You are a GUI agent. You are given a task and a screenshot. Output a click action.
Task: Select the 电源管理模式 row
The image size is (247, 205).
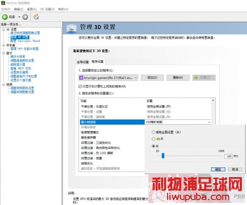(x=112, y=132)
